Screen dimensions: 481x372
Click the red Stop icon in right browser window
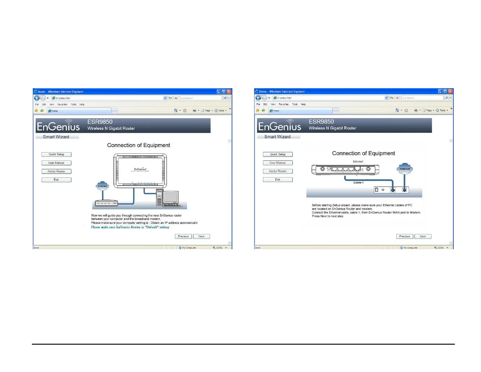[x=397, y=98]
